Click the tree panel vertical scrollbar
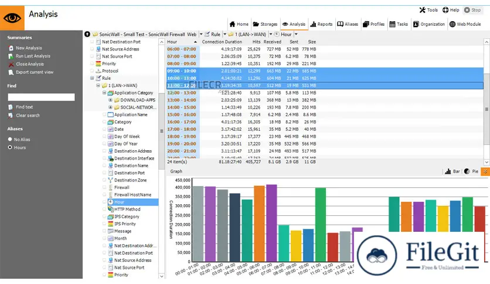Image resolution: width=490 pixels, height=284 pixels. (x=162, y=131)
